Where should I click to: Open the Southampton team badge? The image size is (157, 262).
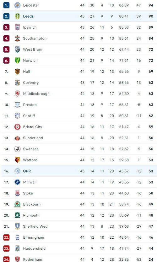click(x=17, y=38)
